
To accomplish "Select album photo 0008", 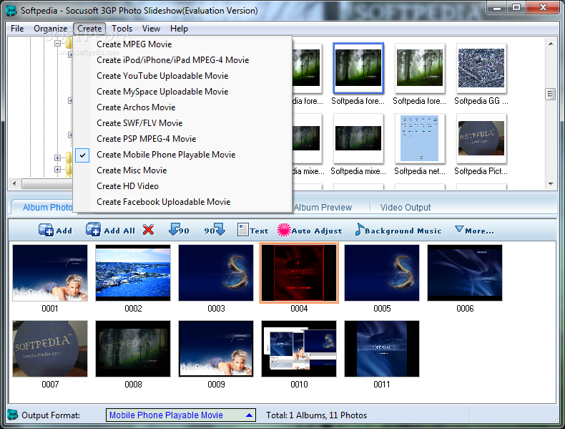I will coord(133,349).
